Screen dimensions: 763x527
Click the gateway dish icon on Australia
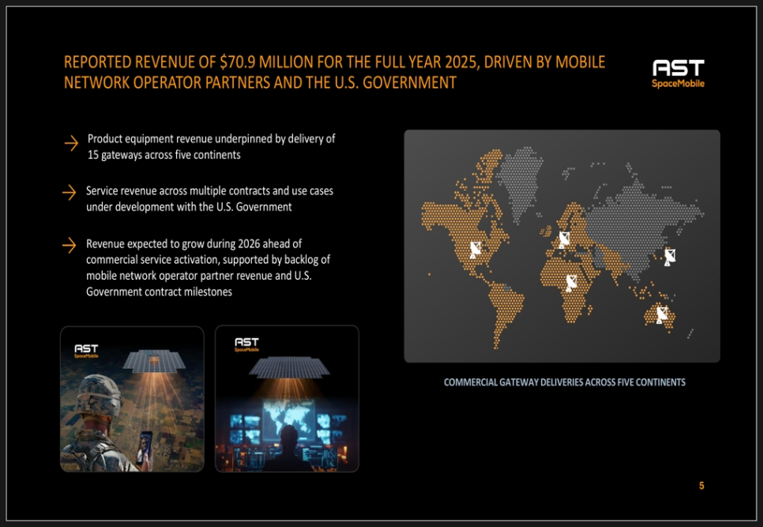(662, 314)
